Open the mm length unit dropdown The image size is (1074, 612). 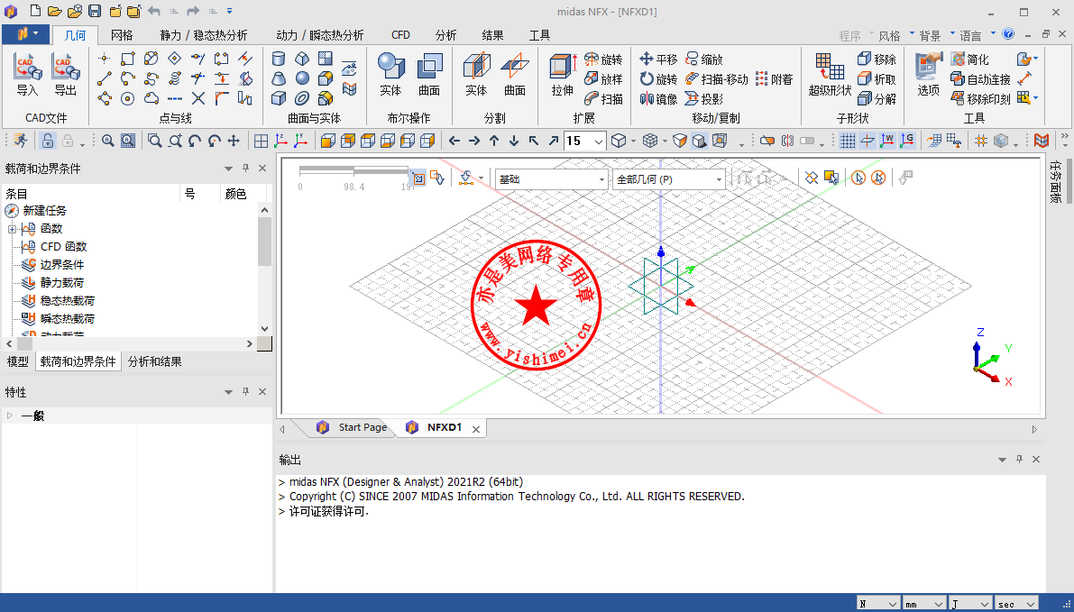point(924,604)
